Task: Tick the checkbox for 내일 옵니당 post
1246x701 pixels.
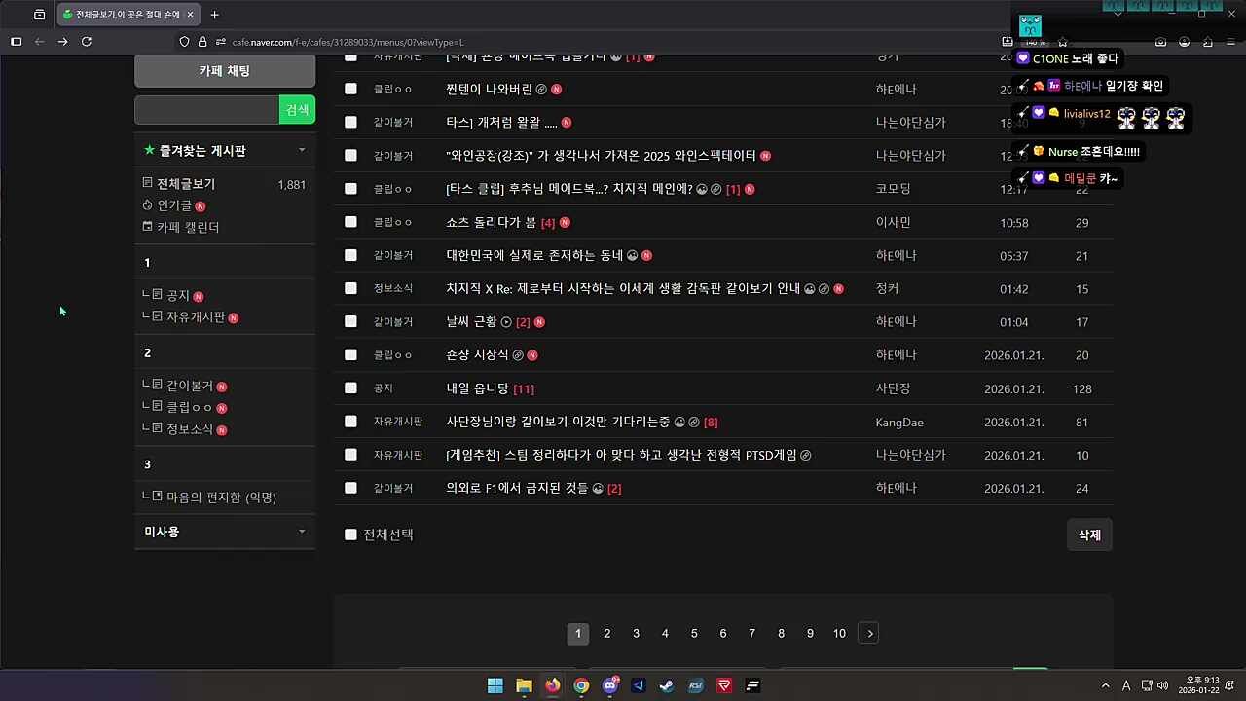Action: tap(350, 388)
